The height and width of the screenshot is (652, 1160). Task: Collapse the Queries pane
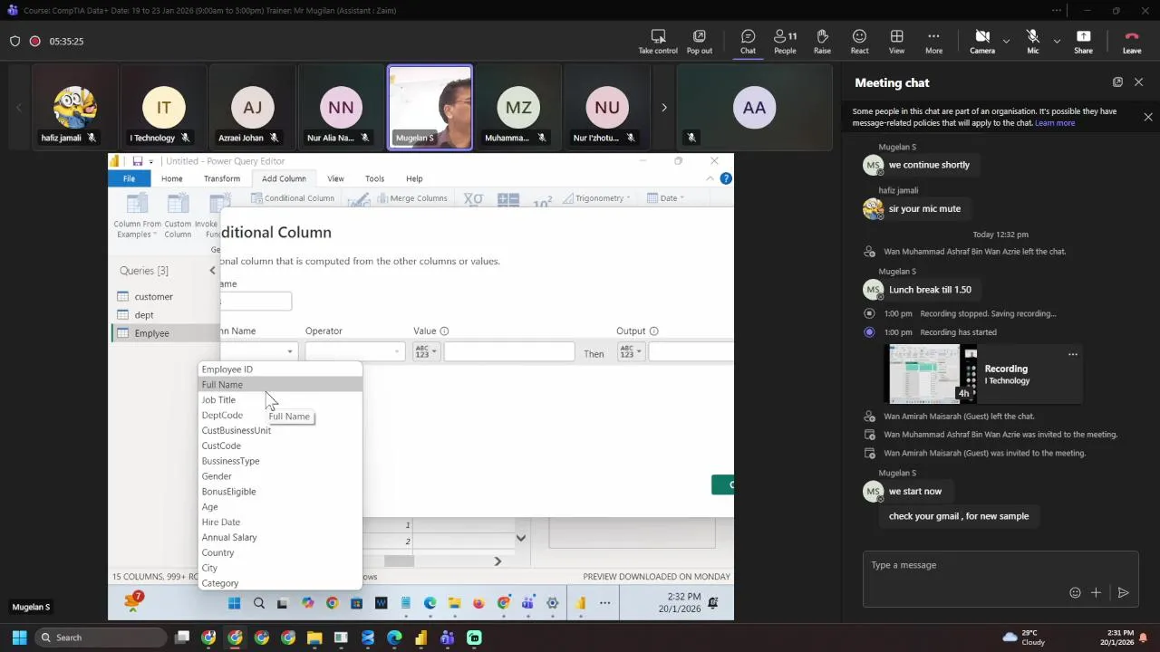(x=213, y=271)
